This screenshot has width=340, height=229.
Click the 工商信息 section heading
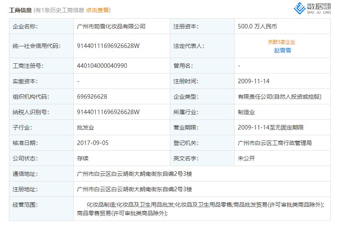[x=20, y=10]
